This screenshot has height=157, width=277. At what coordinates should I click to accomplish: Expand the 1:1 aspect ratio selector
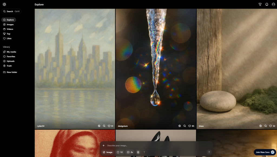point(120,152)
